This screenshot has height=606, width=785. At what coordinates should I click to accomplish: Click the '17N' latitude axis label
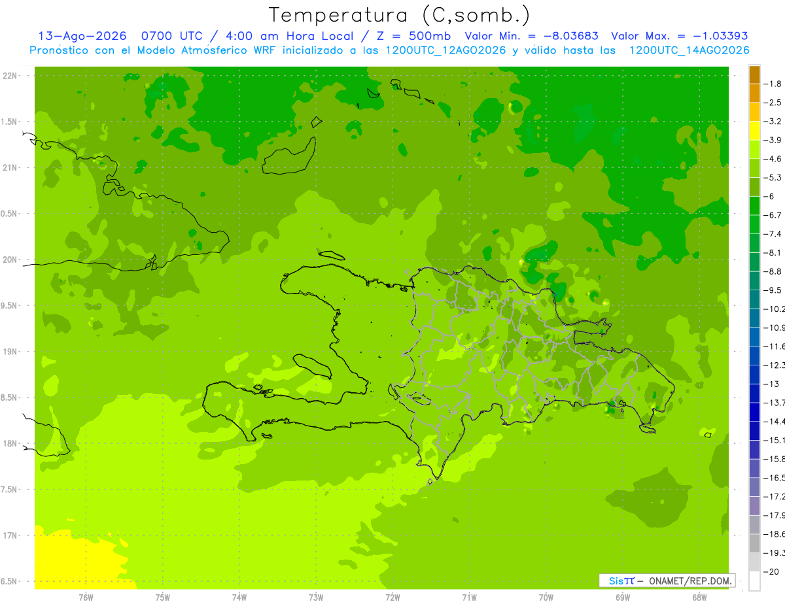point(10,535)
